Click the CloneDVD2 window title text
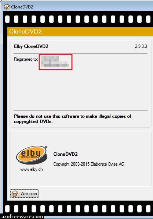This screenshot has width=153, height=219. pos(22,7)
